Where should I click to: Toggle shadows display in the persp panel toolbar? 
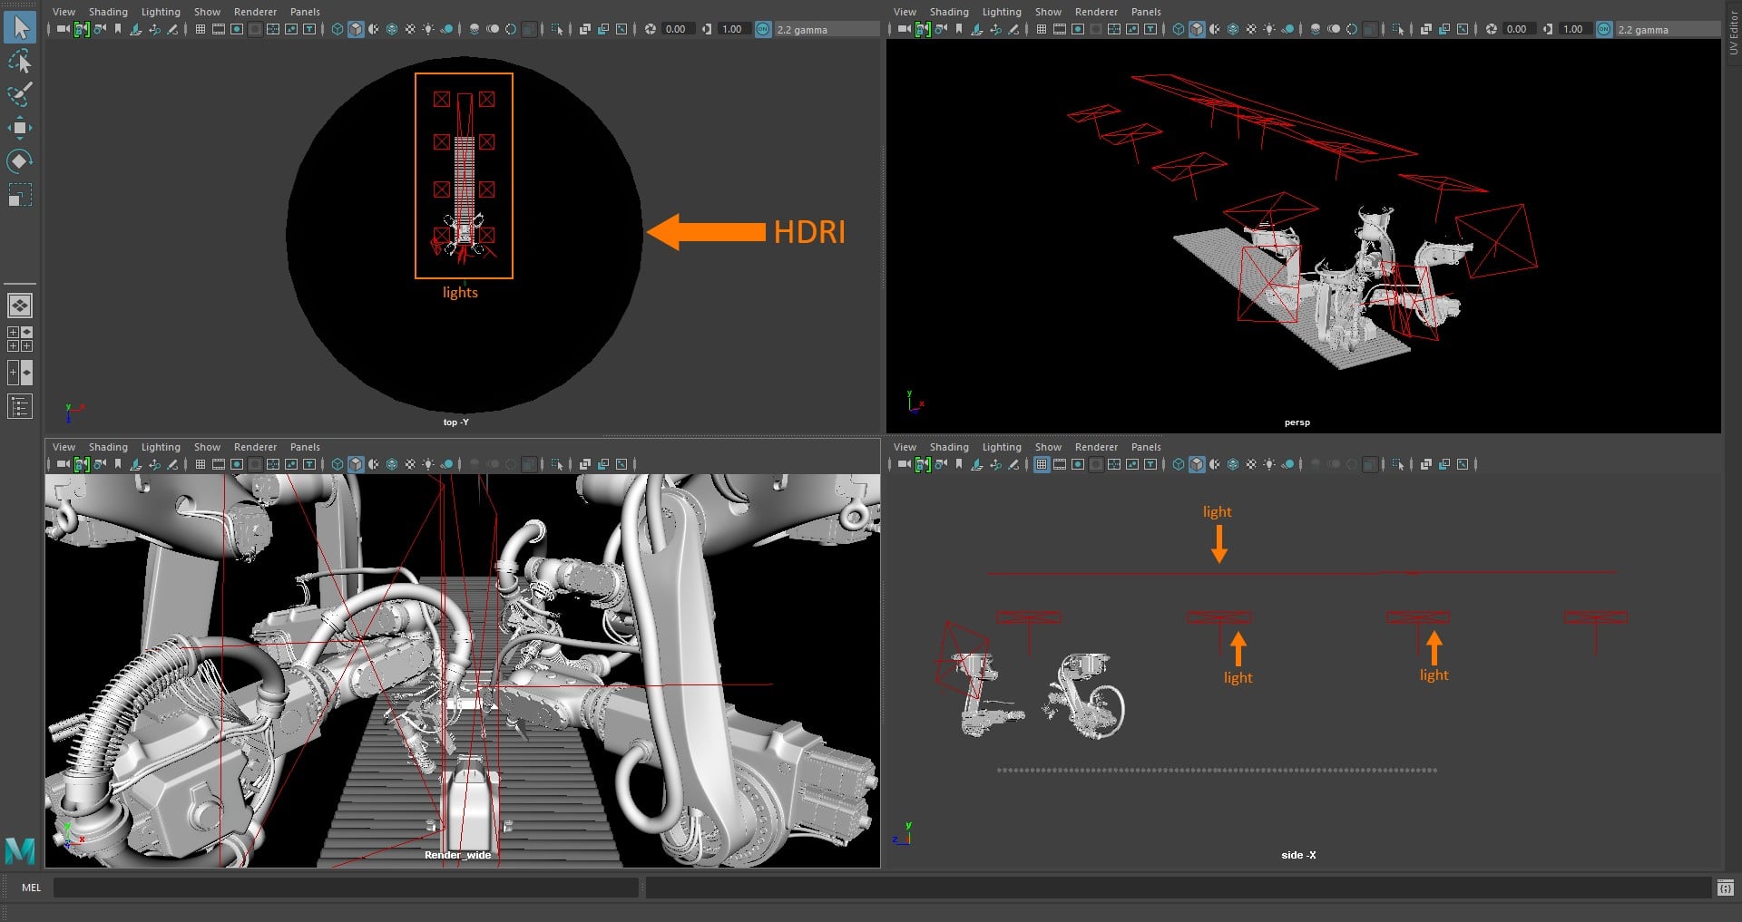coord(1287,28)
